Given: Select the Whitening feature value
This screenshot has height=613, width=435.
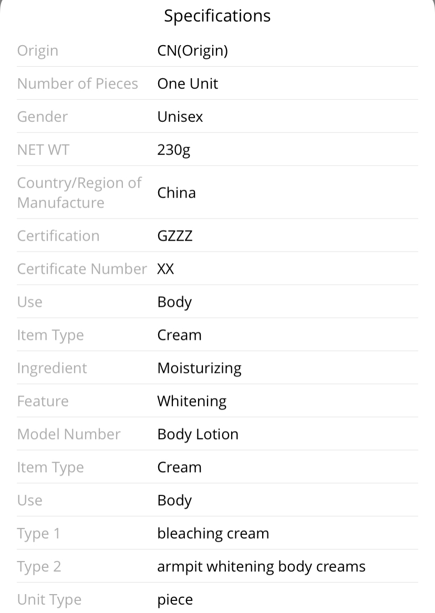Looking at the screenshot, I should click(x=192, y=401).
